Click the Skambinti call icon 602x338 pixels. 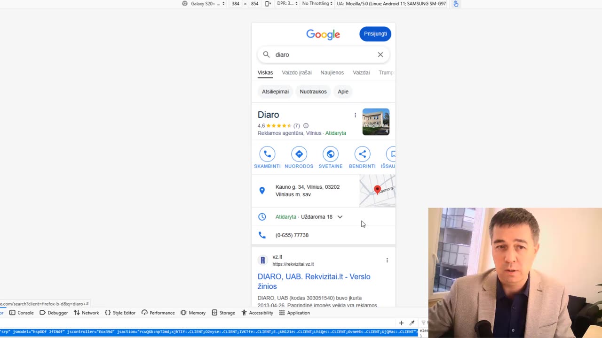[x=267, y=154]
